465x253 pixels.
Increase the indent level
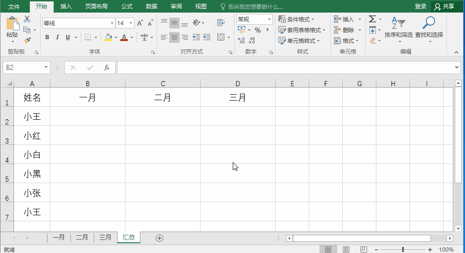tap(207, 37)
